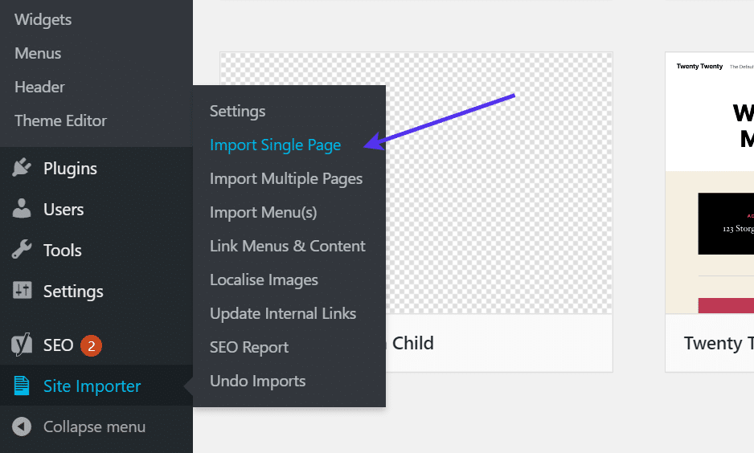Click the Tools wrench icon
Screen dimensions: 754x453
[22, 250]
